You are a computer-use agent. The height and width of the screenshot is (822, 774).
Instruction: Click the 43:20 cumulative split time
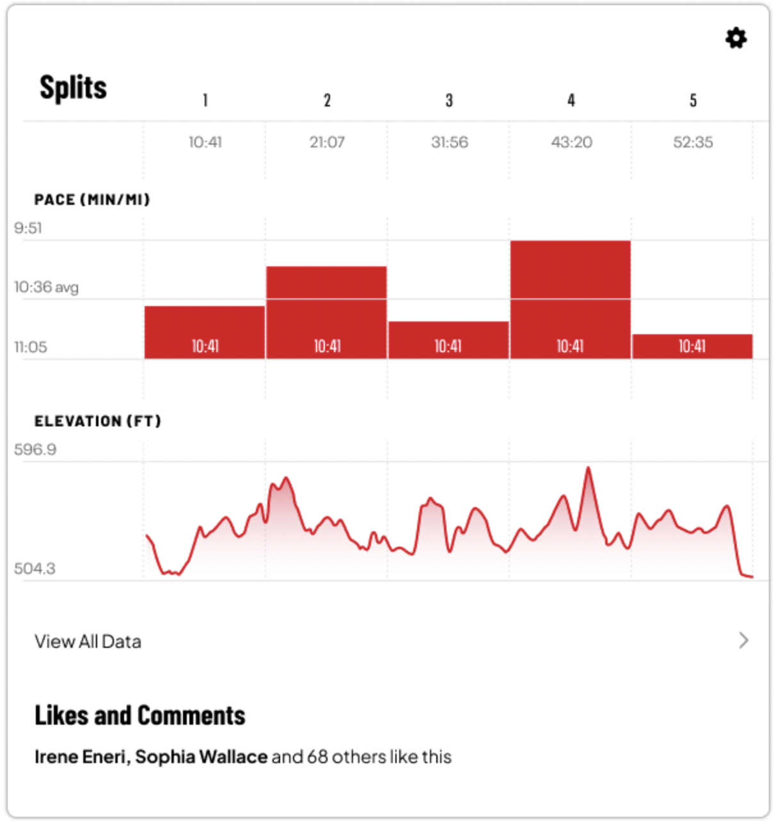point(571,142)
